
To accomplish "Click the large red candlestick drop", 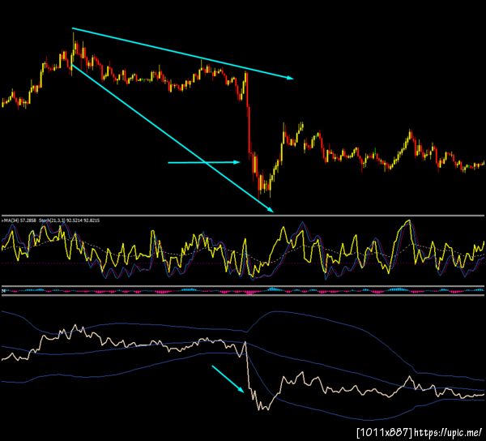I will [x=249, y=115].
